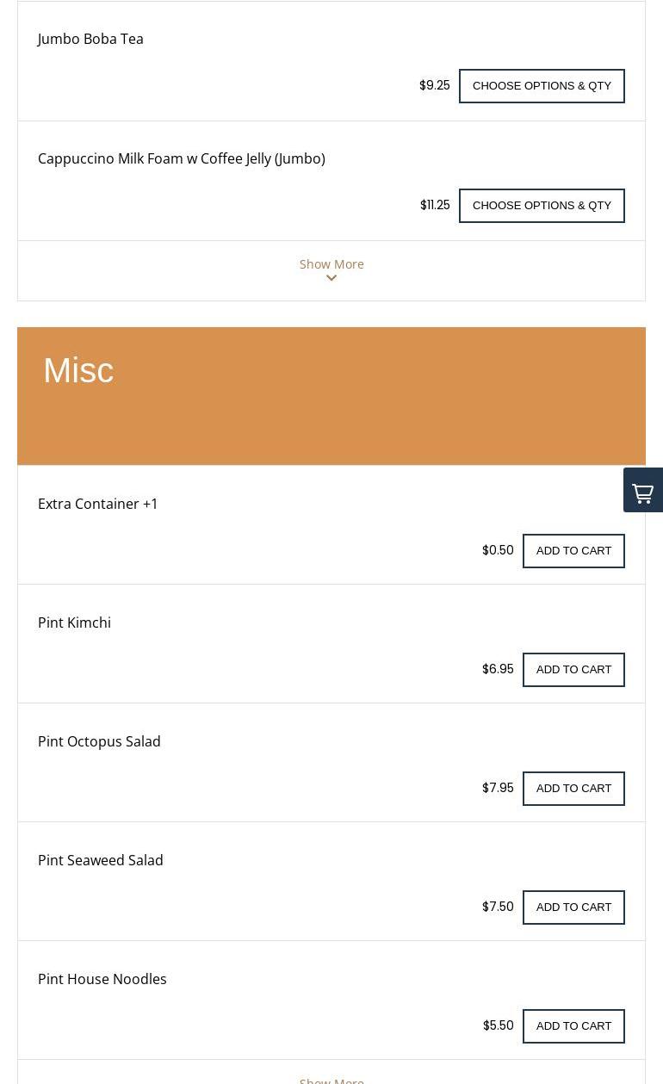663x1084 pixels.
Task: Add Pint House Noodles to cart
Action: [x=573, y=1026]
